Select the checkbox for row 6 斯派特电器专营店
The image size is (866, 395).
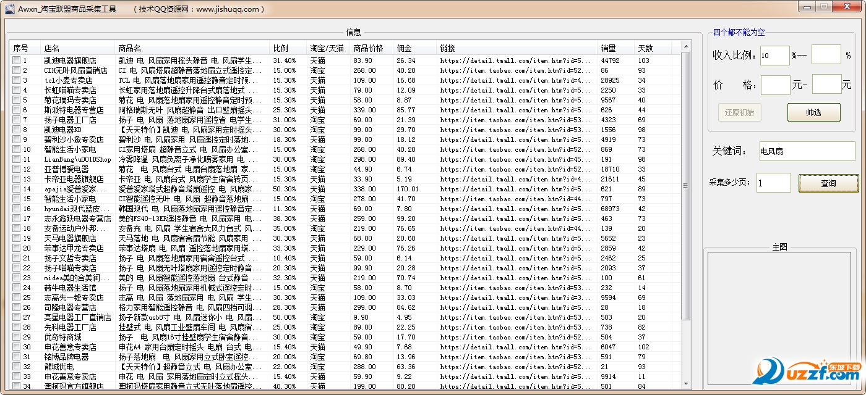click(x=17, y=110)
